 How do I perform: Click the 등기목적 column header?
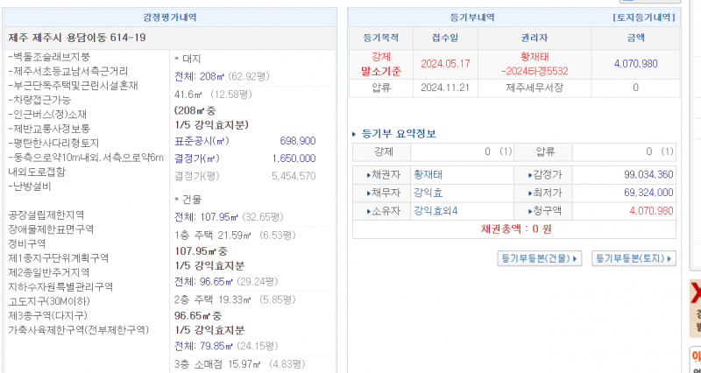click(x=381, y=38)
